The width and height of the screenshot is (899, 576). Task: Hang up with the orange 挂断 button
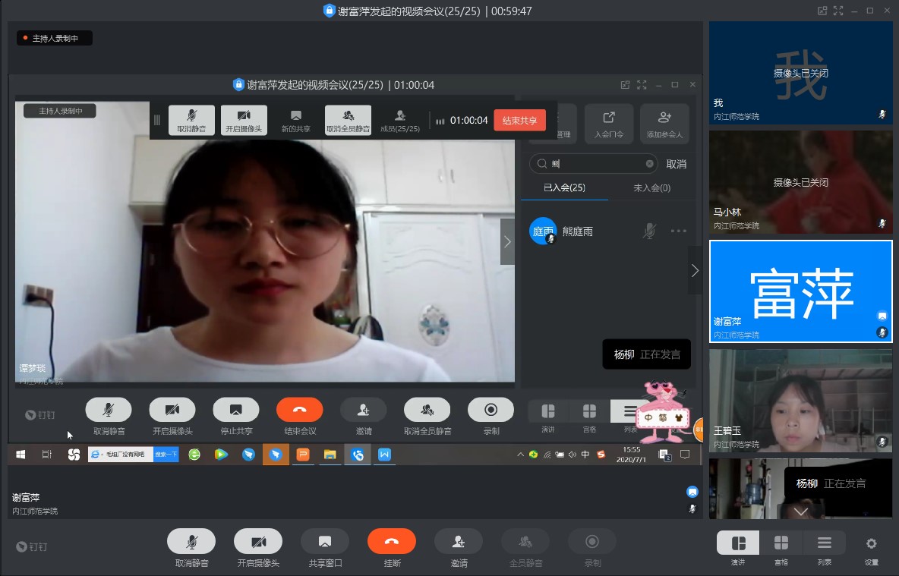[x=392, y=542]
